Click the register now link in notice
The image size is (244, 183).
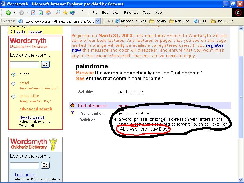[x=215, y=45]
